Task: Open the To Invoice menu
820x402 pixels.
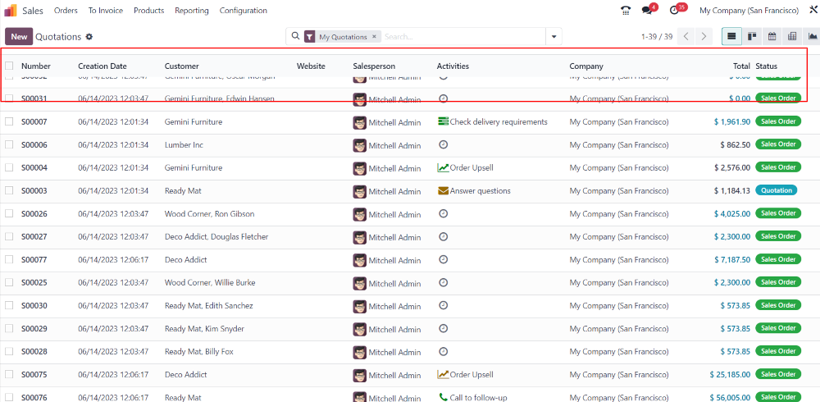Action: 106,11
